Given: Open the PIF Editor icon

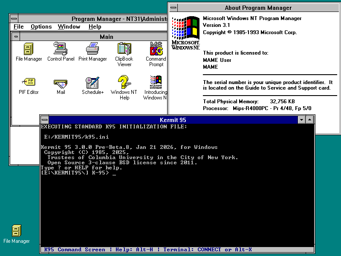Looking at the screenshot, I should (29, 82).
